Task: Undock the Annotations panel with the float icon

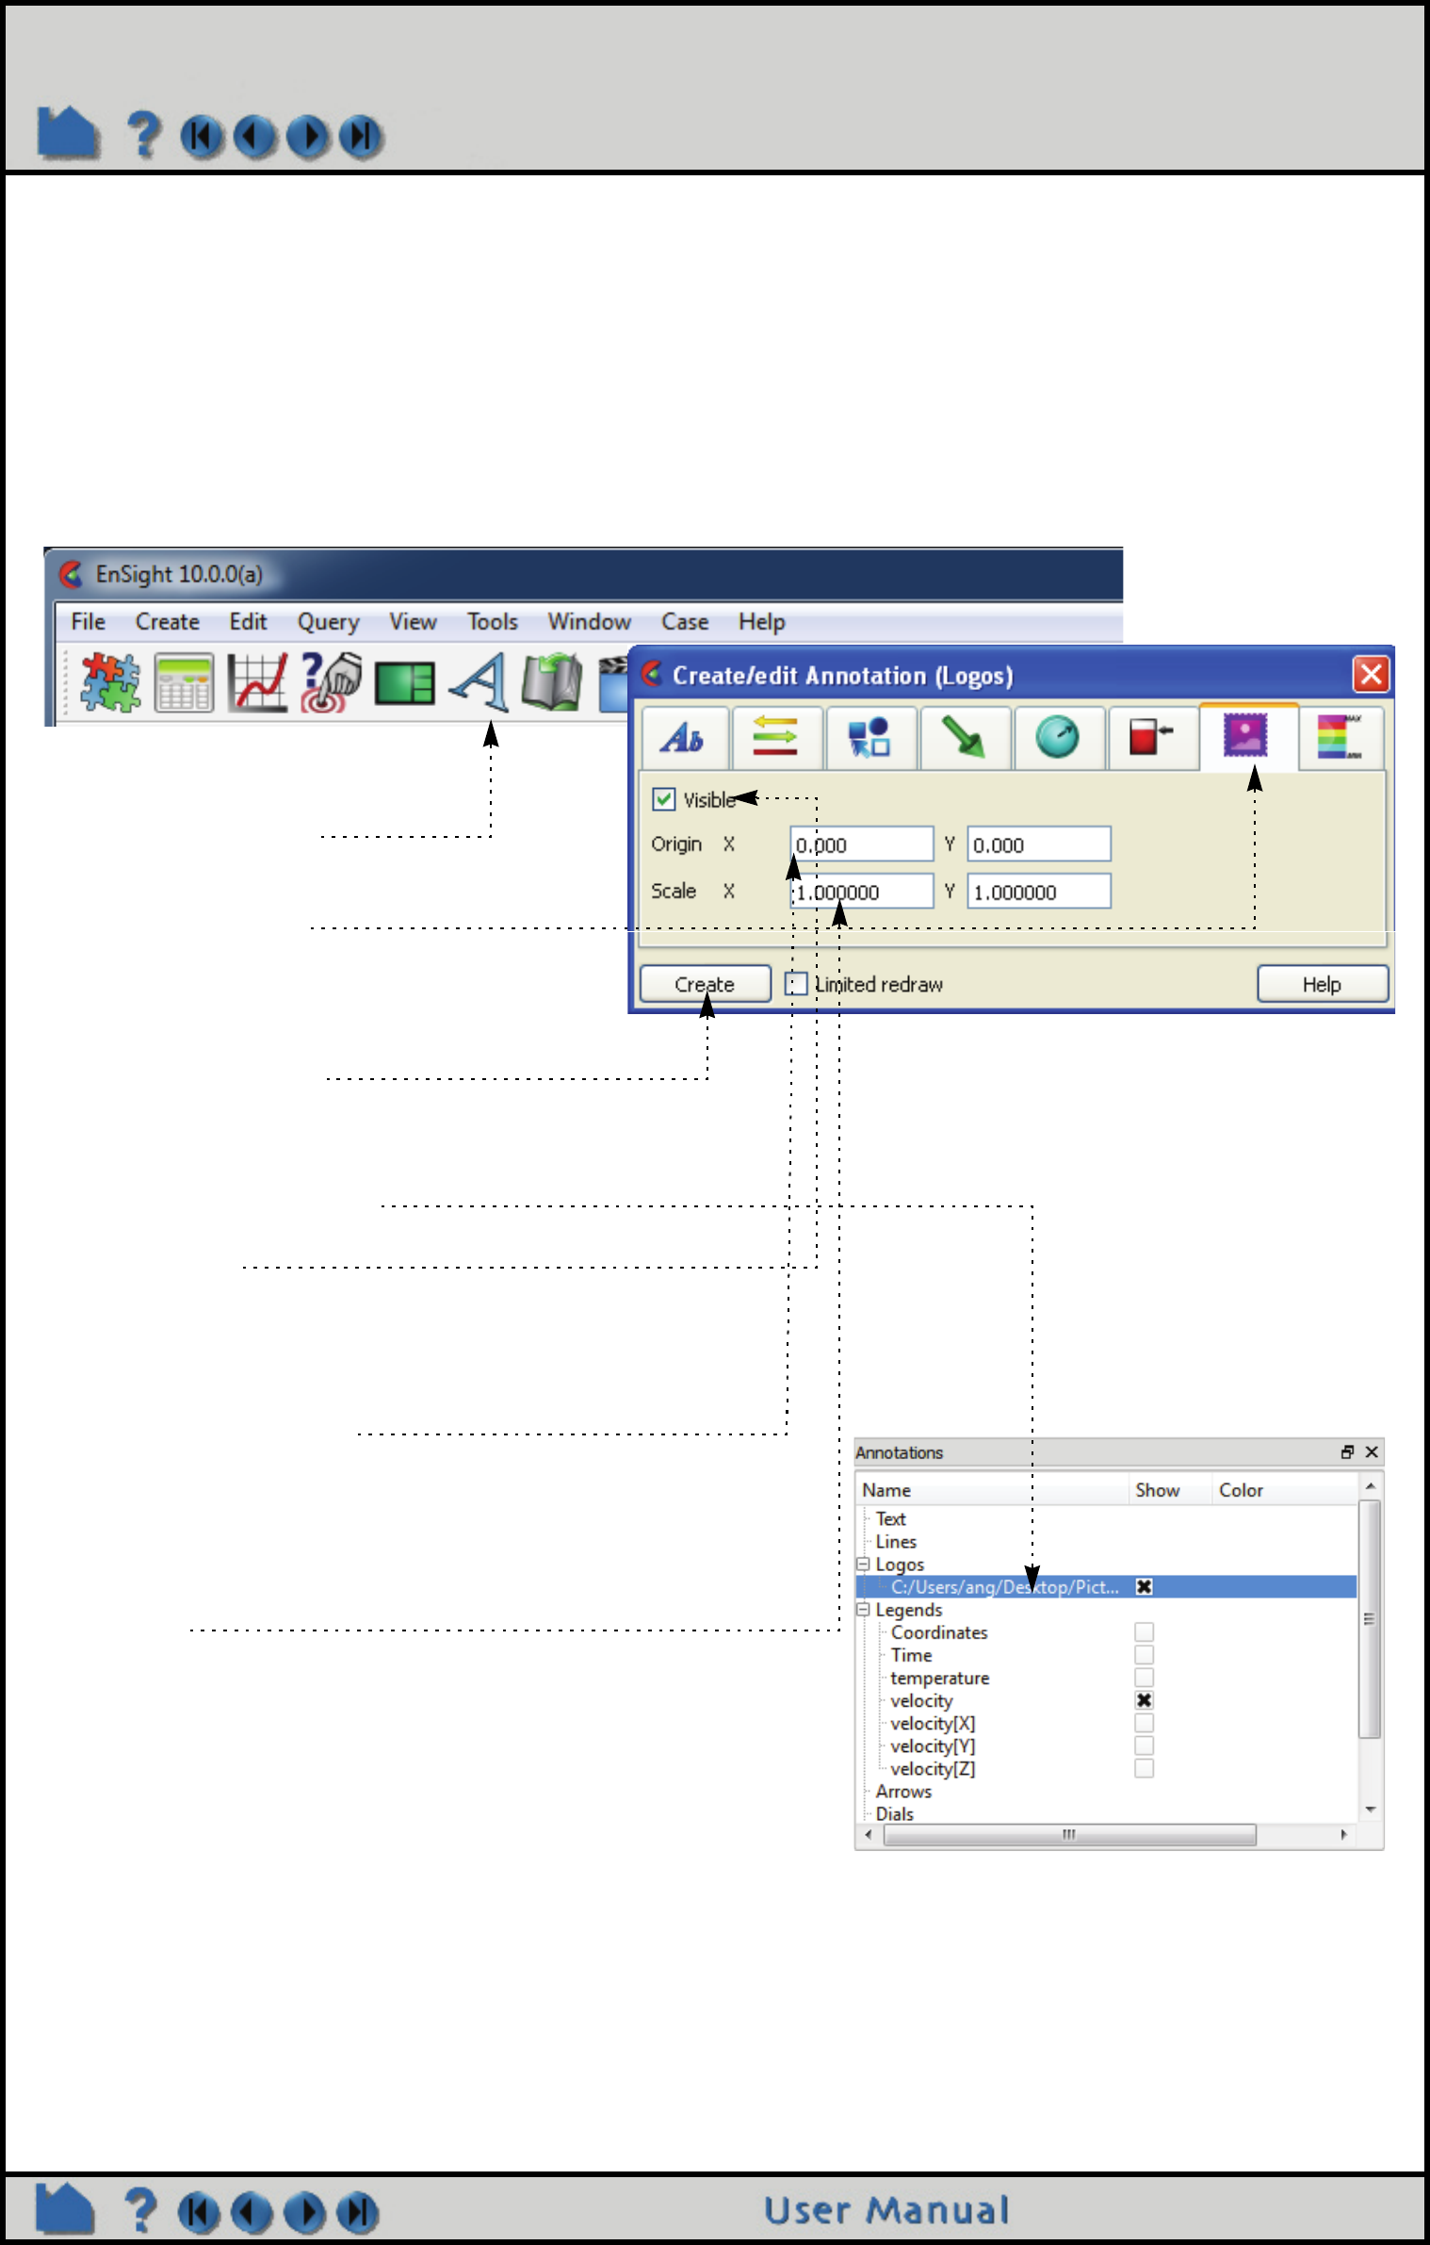Action: click(x=1347, y=1452)
